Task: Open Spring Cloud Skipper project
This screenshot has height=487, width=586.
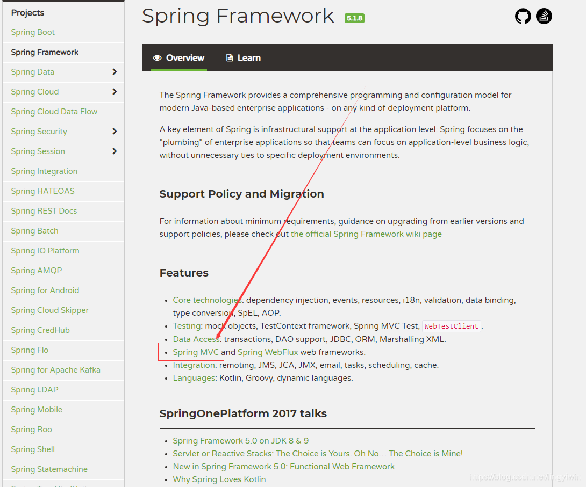Action: click(x=49, y=310)
